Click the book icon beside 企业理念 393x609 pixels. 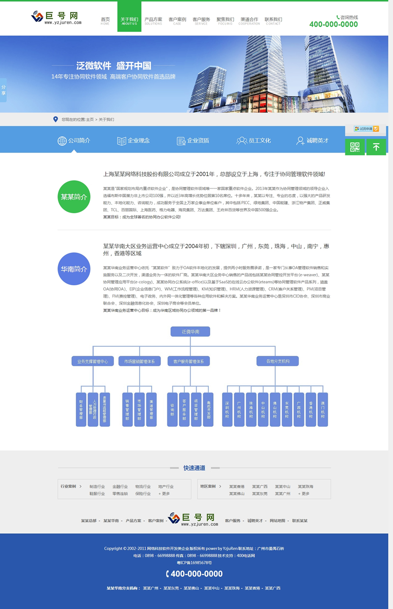click(x=121, y=141)
